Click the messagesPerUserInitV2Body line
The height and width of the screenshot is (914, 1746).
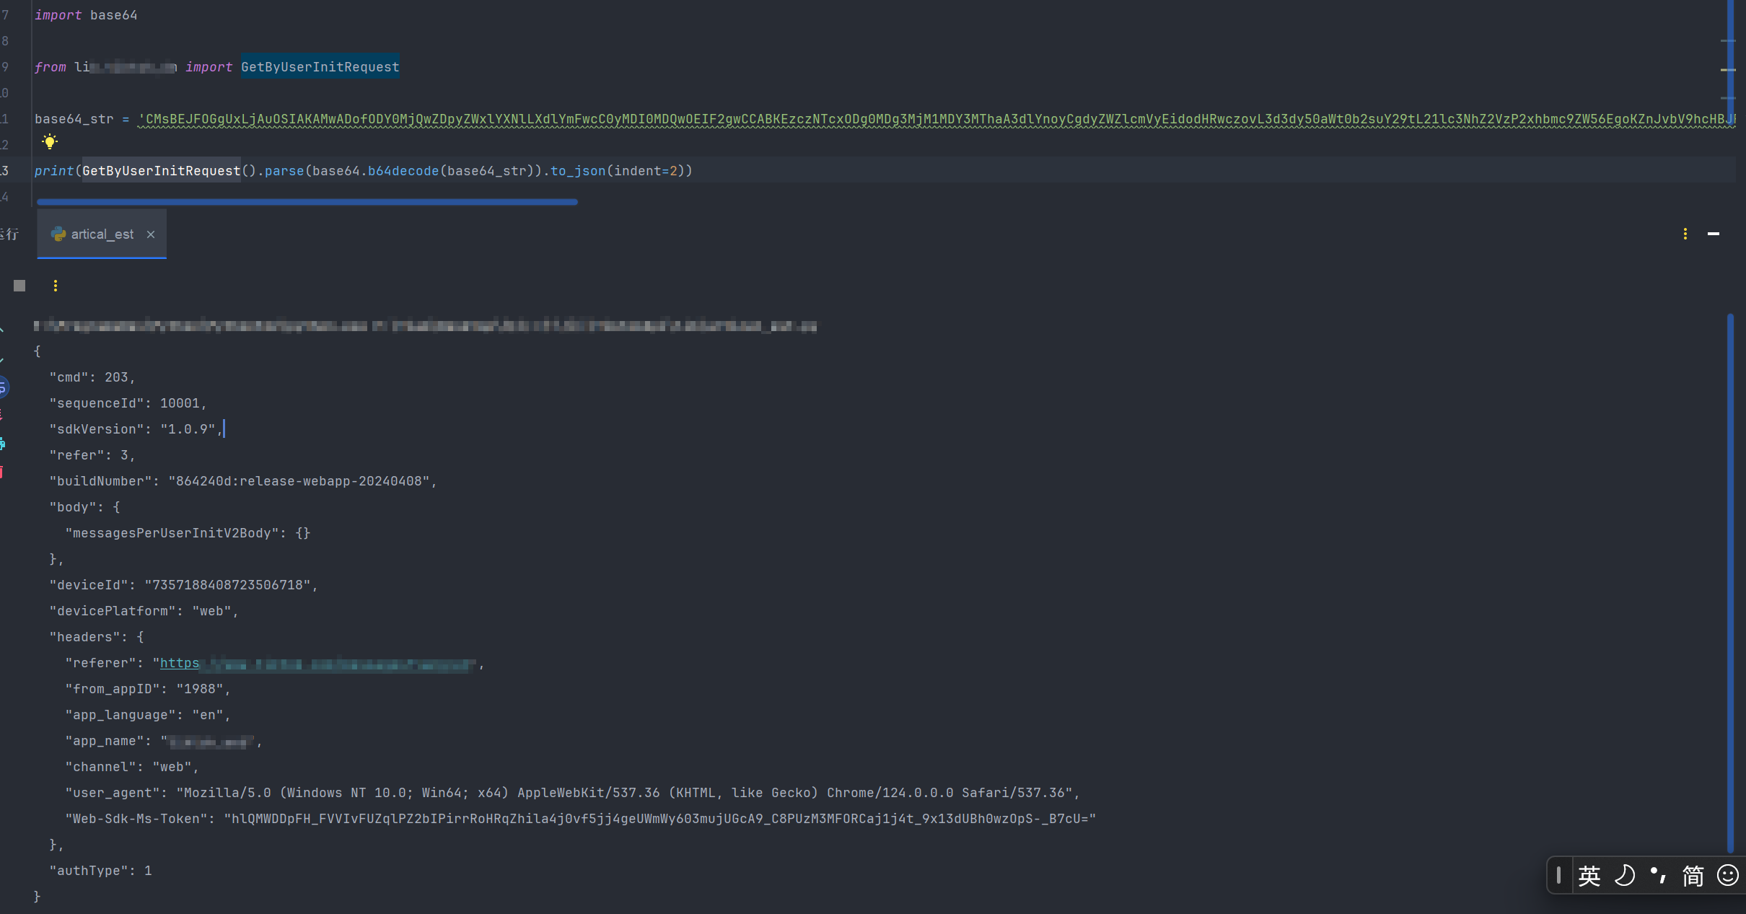[x=188, y=533]
